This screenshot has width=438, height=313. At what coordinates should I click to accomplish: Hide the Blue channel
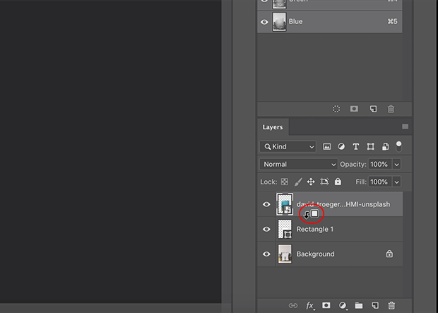[x=264, y=22]
